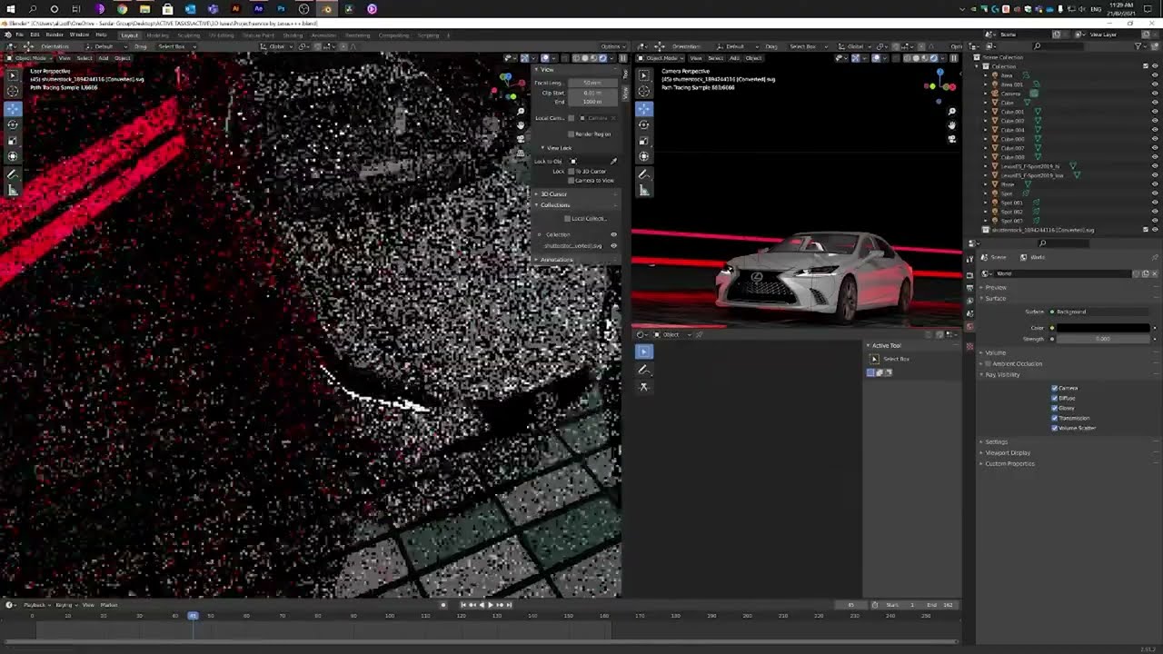Select the Scale tool in left viewport toolbar
This screenshot has width=1163, height=654.
[13, 141]
